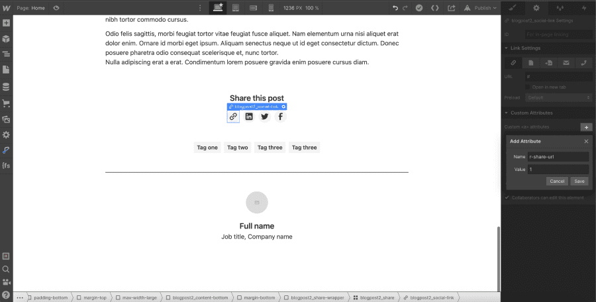Switch to the Interactions lightning tab

pos(584,7)
